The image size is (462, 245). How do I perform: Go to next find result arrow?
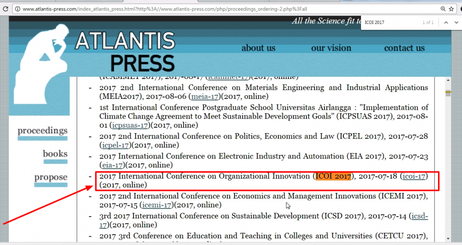point(456,23)
